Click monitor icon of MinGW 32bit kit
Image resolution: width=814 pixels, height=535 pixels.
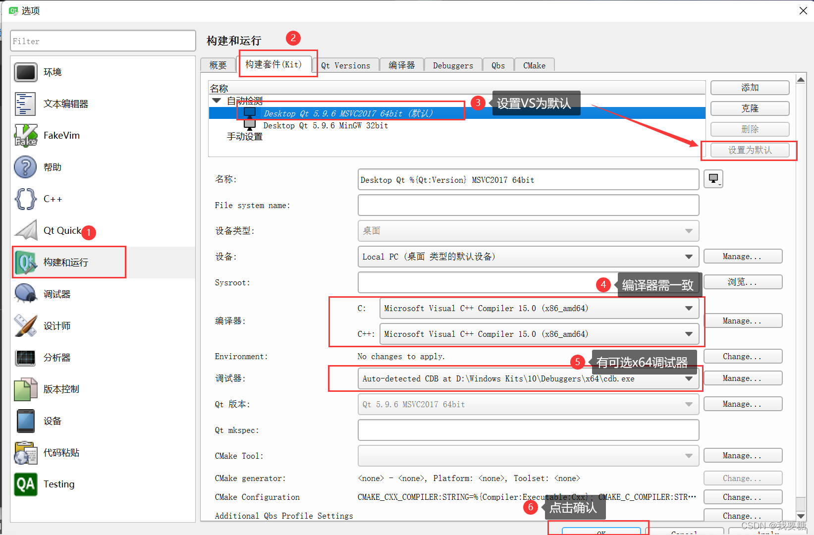click(x=250, y=125)
